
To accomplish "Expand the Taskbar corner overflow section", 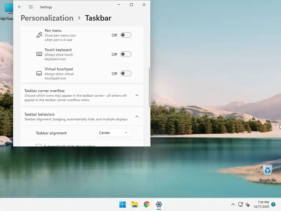I will (x=82, y=95).
